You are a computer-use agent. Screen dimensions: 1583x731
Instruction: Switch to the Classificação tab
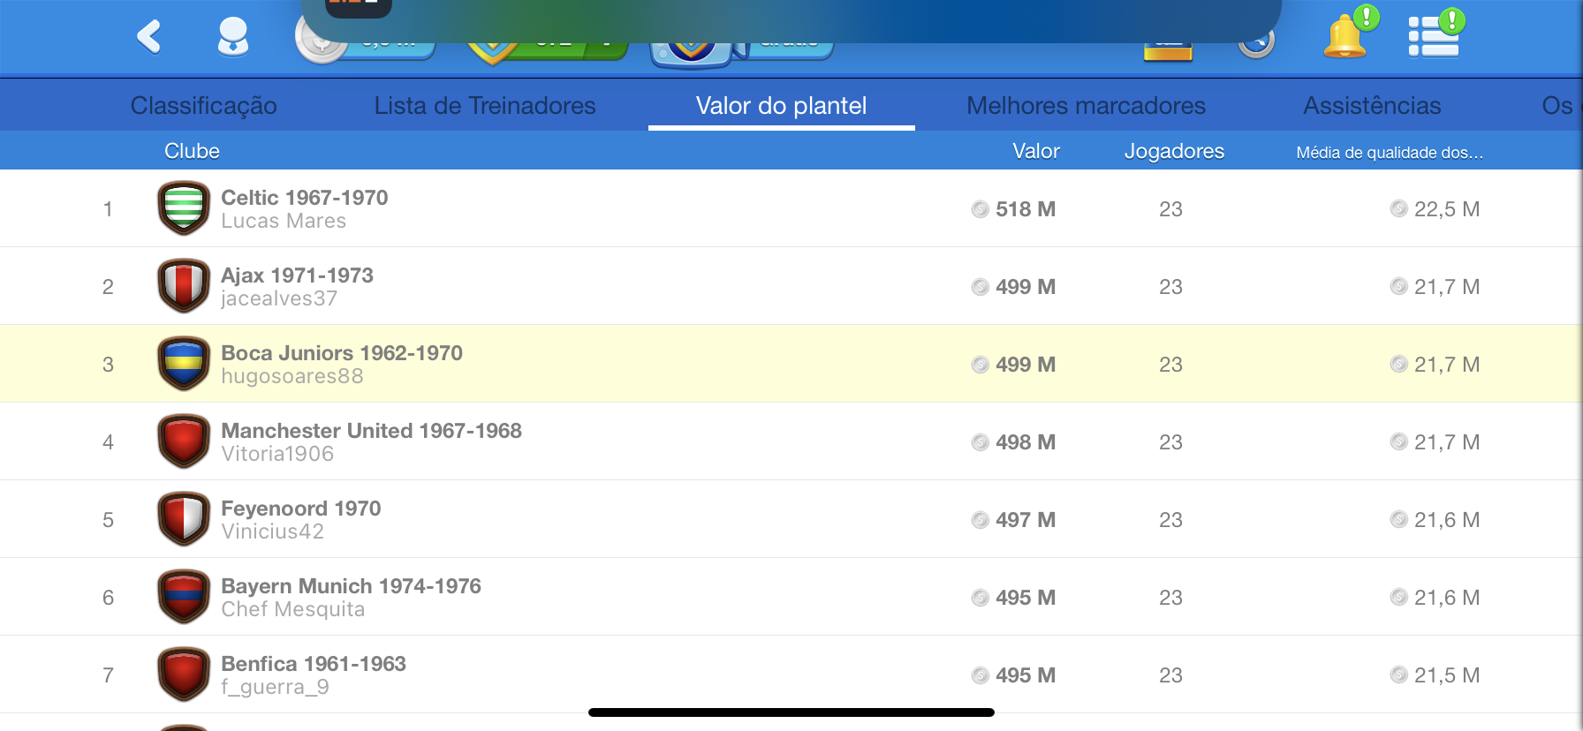(x=203, y=106)
